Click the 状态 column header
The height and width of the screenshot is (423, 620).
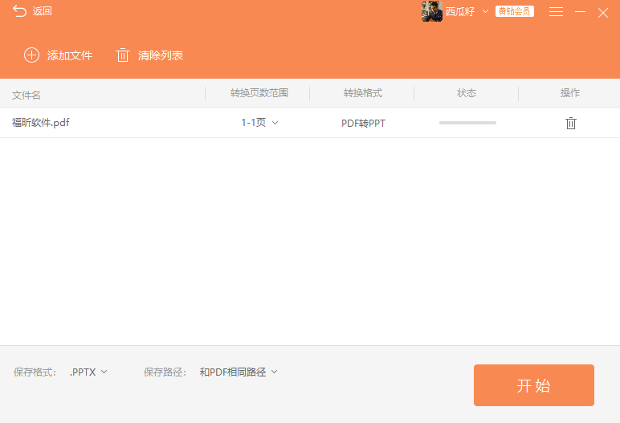point(467,93)
